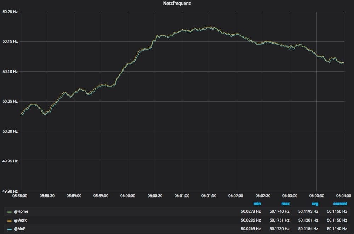Image resolution: width=354 pixels, height=234 pixels.
Task: Open the Netzfrequenz panel title menu
Action: [177, 4]
